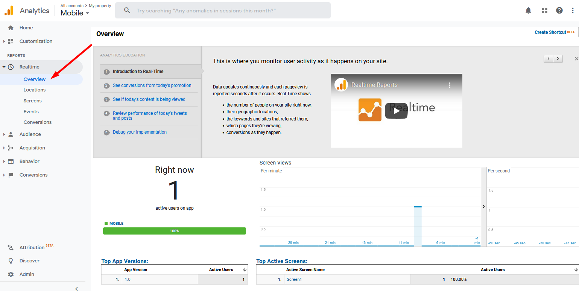This screenshot has width=579, height=291.
Task: Click the Conversions flag icon
Action: click(11, 175)
